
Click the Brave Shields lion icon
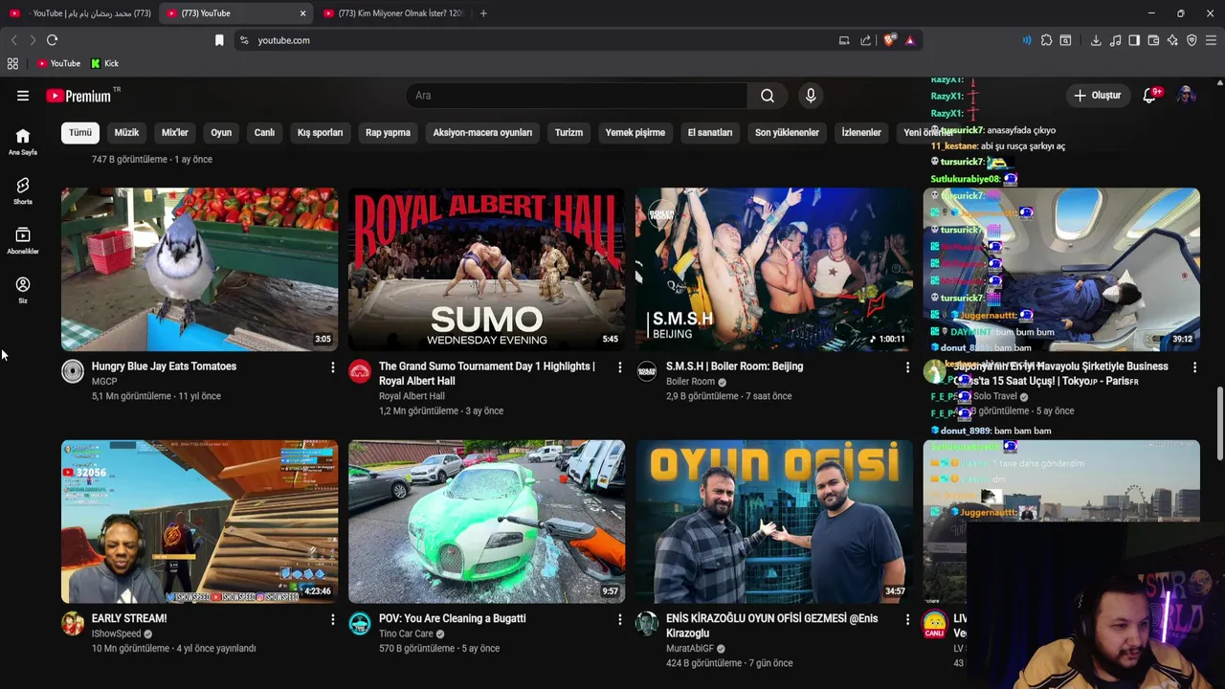889,40
